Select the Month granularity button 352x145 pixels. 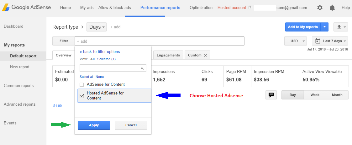coord(337,95)
